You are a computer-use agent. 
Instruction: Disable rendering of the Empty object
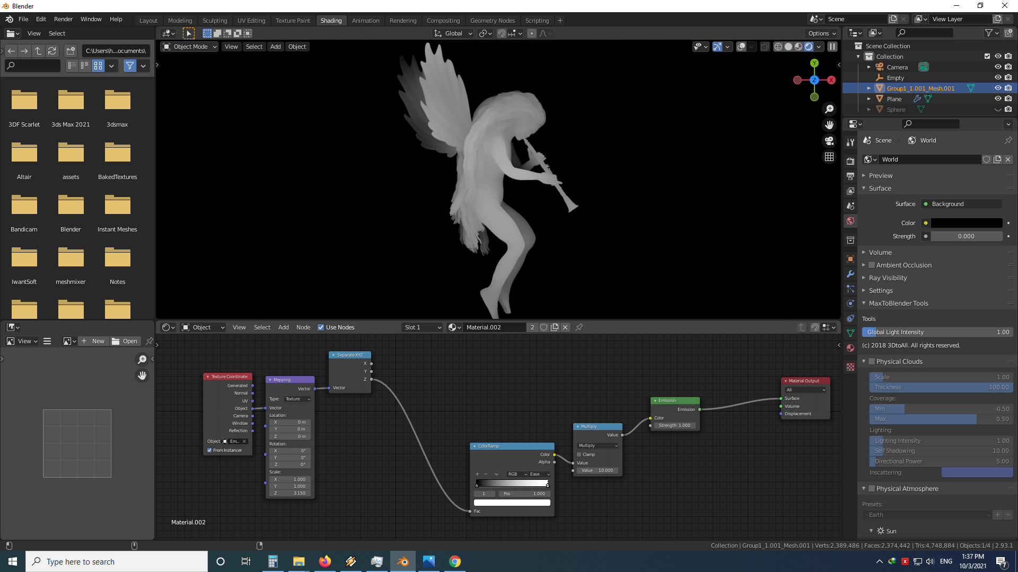tap(1008, 78)
